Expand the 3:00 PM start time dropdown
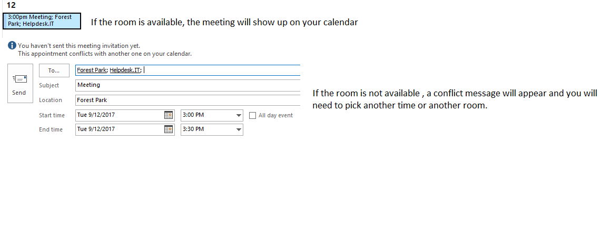 [239, 115]
